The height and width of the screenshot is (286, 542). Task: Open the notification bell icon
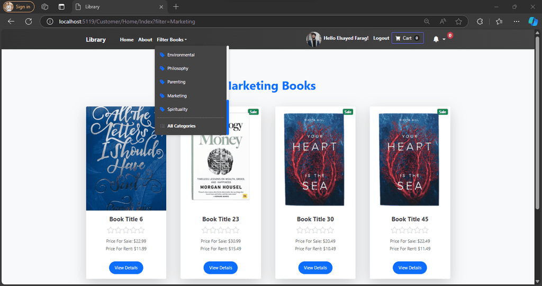pyautogui.click(x=436, y=39)
